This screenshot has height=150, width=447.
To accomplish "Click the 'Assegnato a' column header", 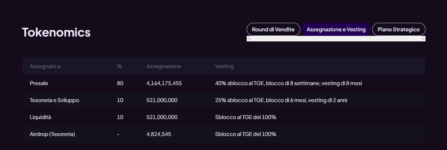I will tap(45, 66).
